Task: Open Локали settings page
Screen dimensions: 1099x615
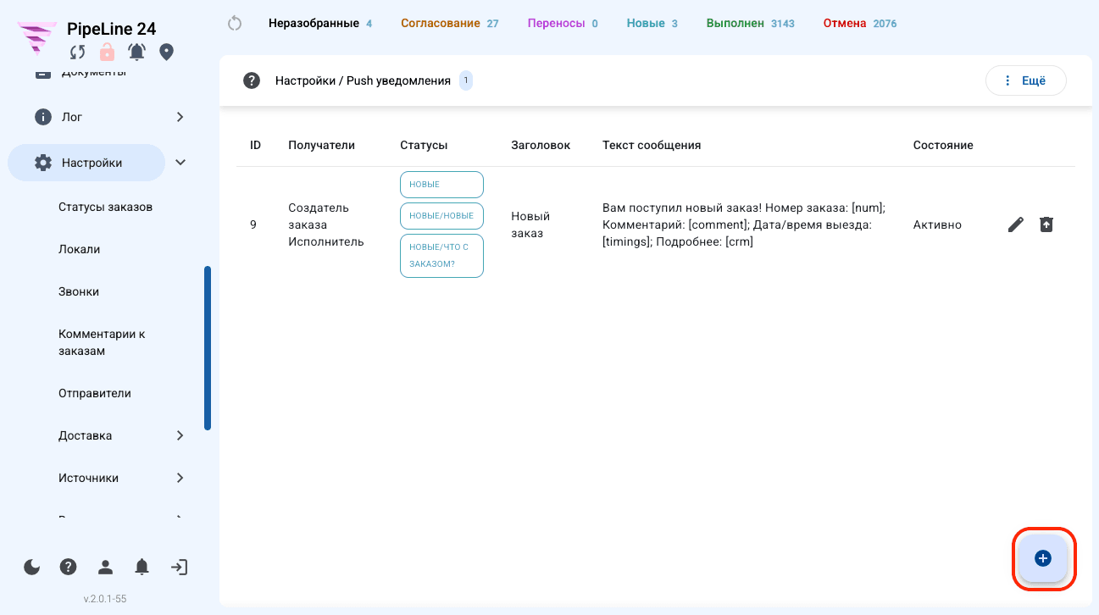Action: (x=80, y=249)
